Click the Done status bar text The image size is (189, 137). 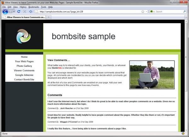[x=5, y=134]
